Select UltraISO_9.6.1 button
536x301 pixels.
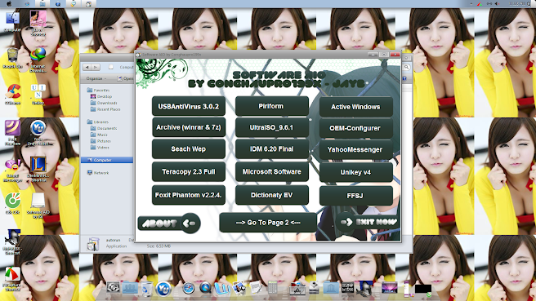tap(272, 127)
